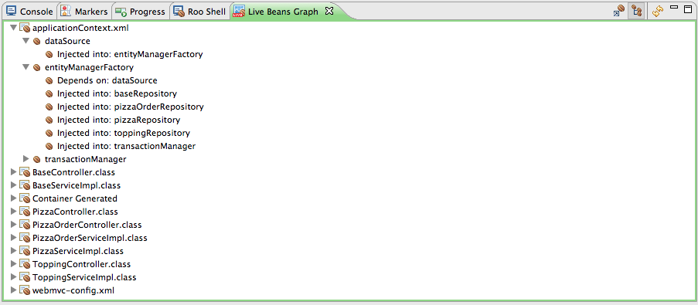Select the transactionManager label text

tap(86, 159)
